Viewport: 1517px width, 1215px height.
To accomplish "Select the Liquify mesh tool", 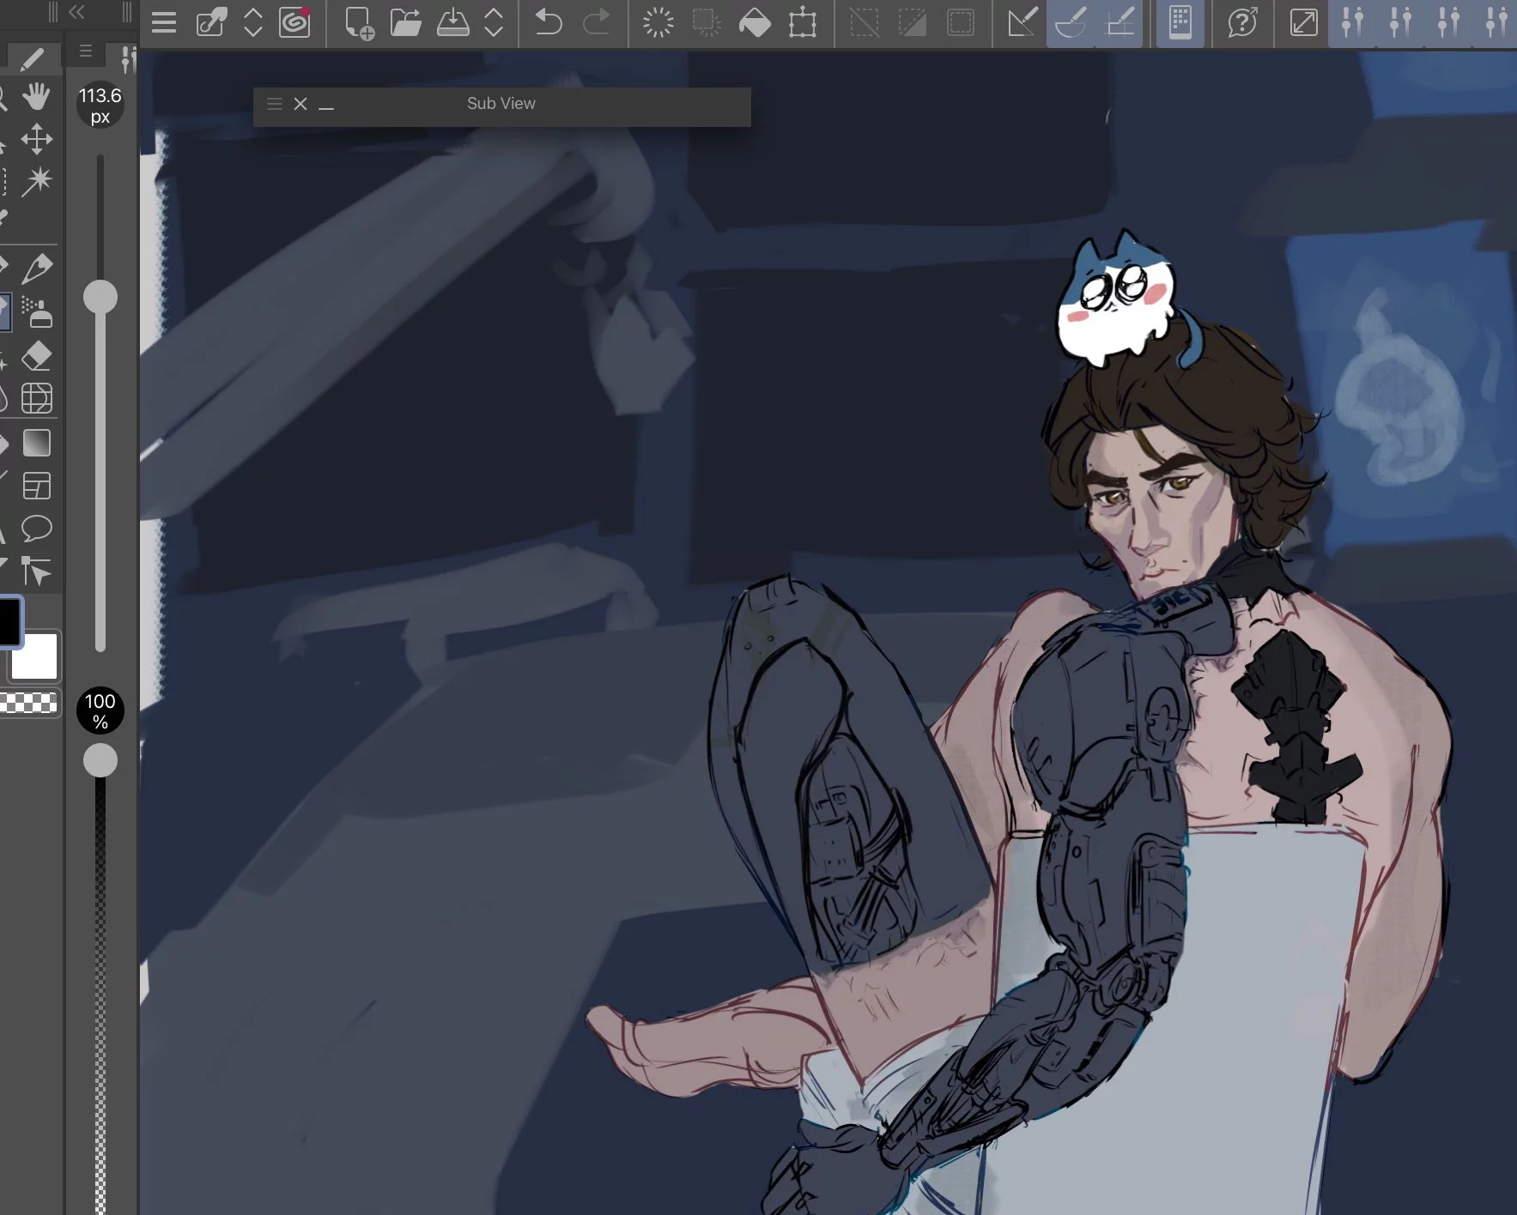I will click(36, 398).
